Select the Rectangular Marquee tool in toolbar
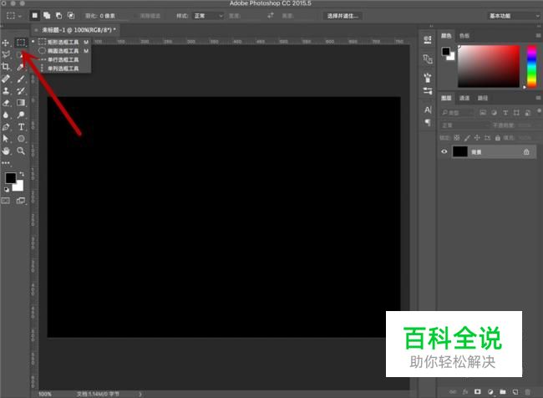543x398 pixels. click(x=21, y=43)
